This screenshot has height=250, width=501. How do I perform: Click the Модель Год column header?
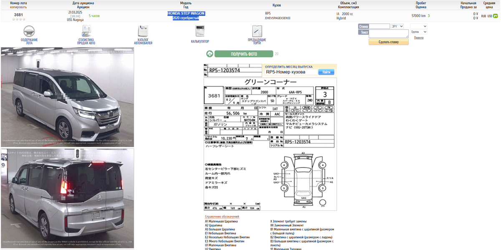pos(186,5)
